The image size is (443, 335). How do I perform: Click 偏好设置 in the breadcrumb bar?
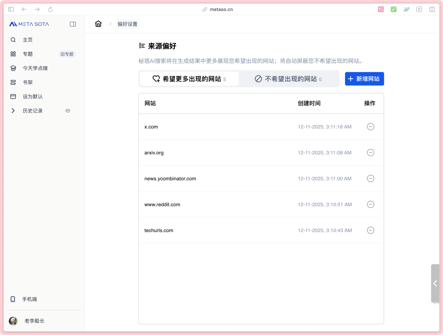pos(128,24)
